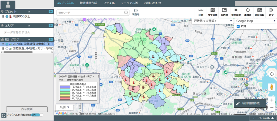Image resolution: width=277 pixels, height=121 pixels.
Task: Open the サブ地図 sub map
Action: point(212,12)
